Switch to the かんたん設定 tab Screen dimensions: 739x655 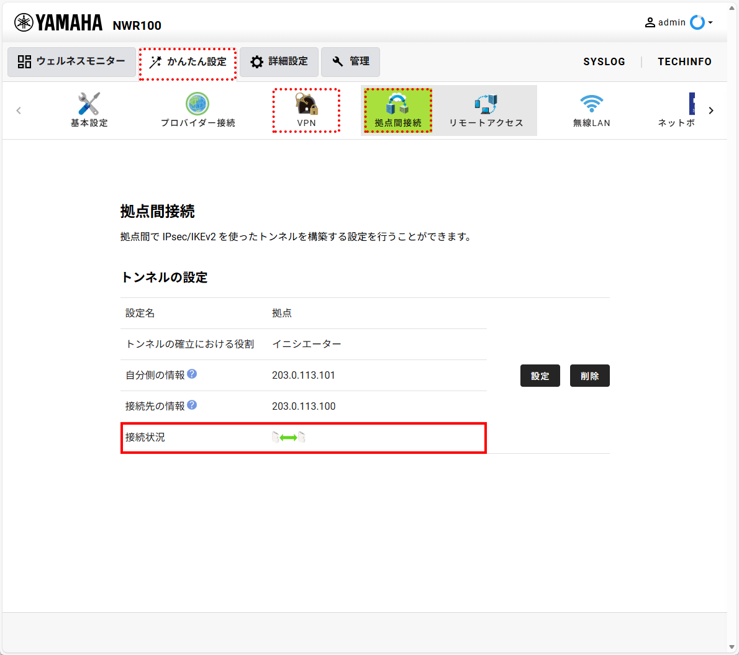[x=188, y=61]
